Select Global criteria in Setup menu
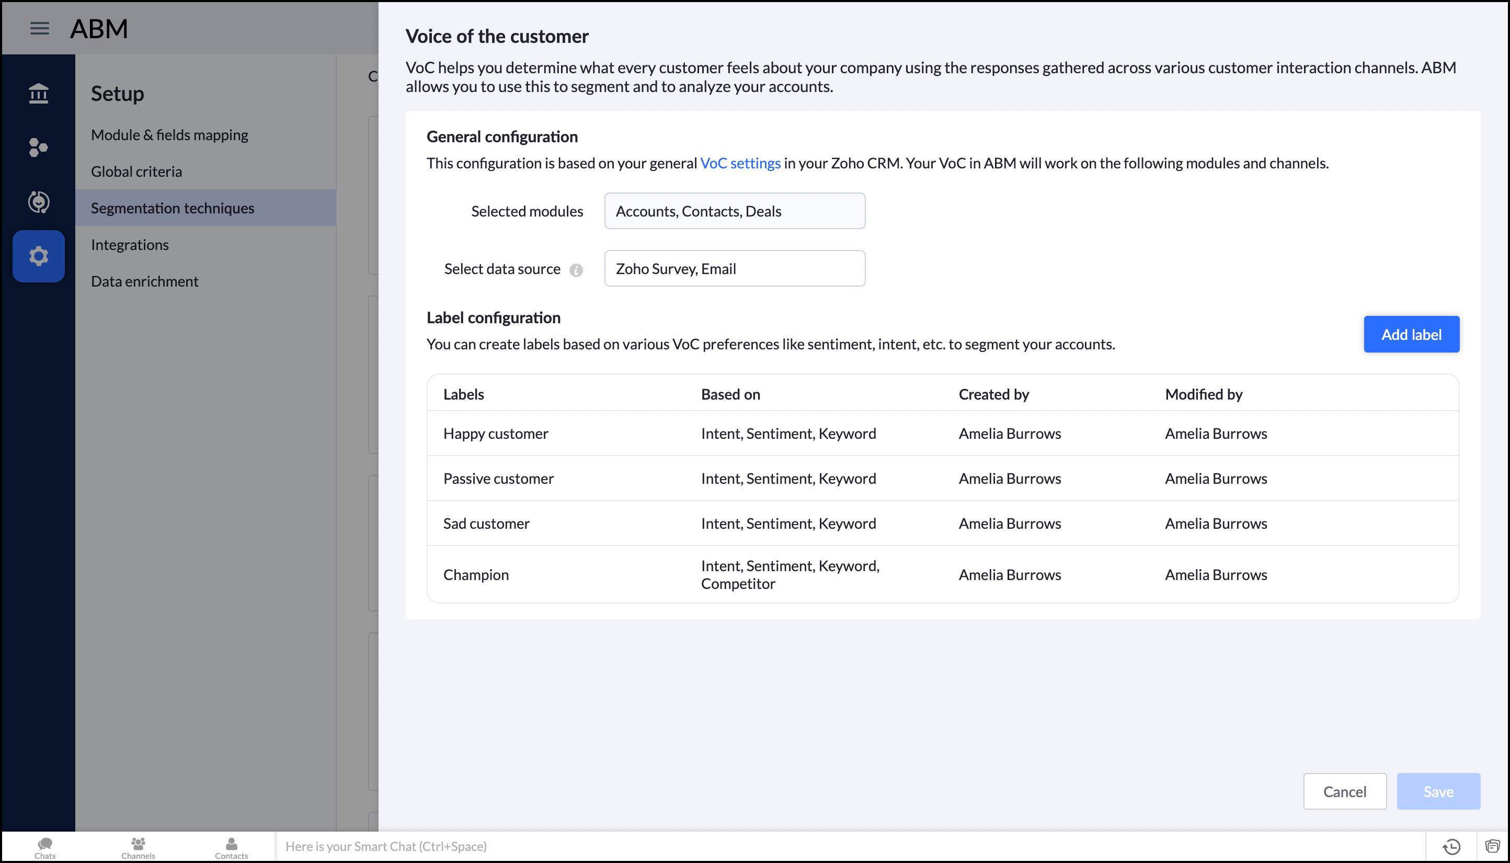 (136, 172)
